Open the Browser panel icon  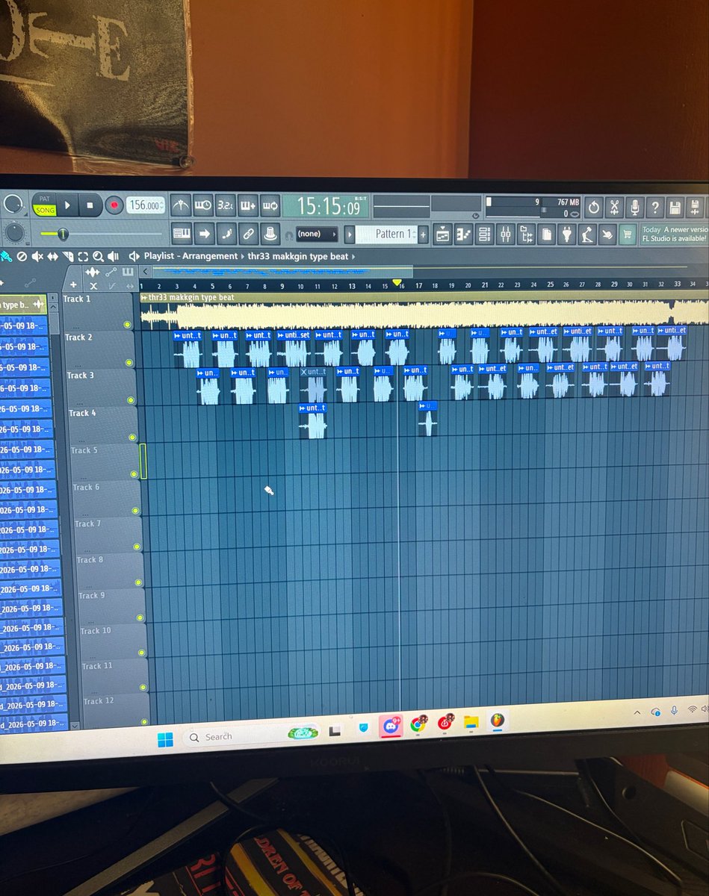click(x=526, y=234)
